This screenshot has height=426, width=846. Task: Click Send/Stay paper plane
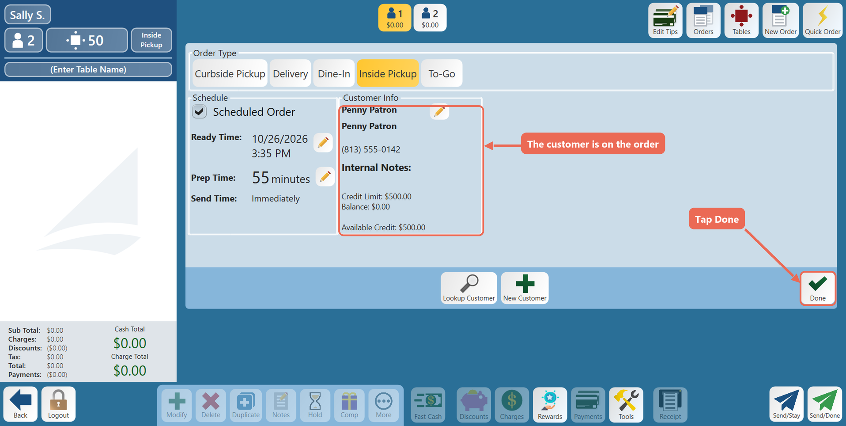[x=786, y=404]
